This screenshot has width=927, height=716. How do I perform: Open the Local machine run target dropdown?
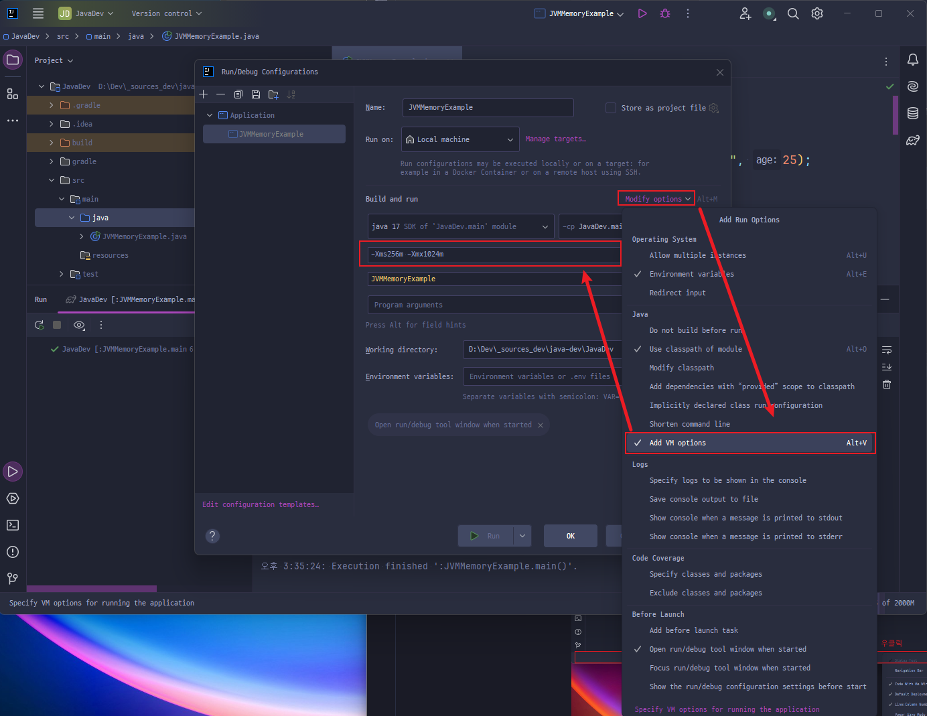460,139
